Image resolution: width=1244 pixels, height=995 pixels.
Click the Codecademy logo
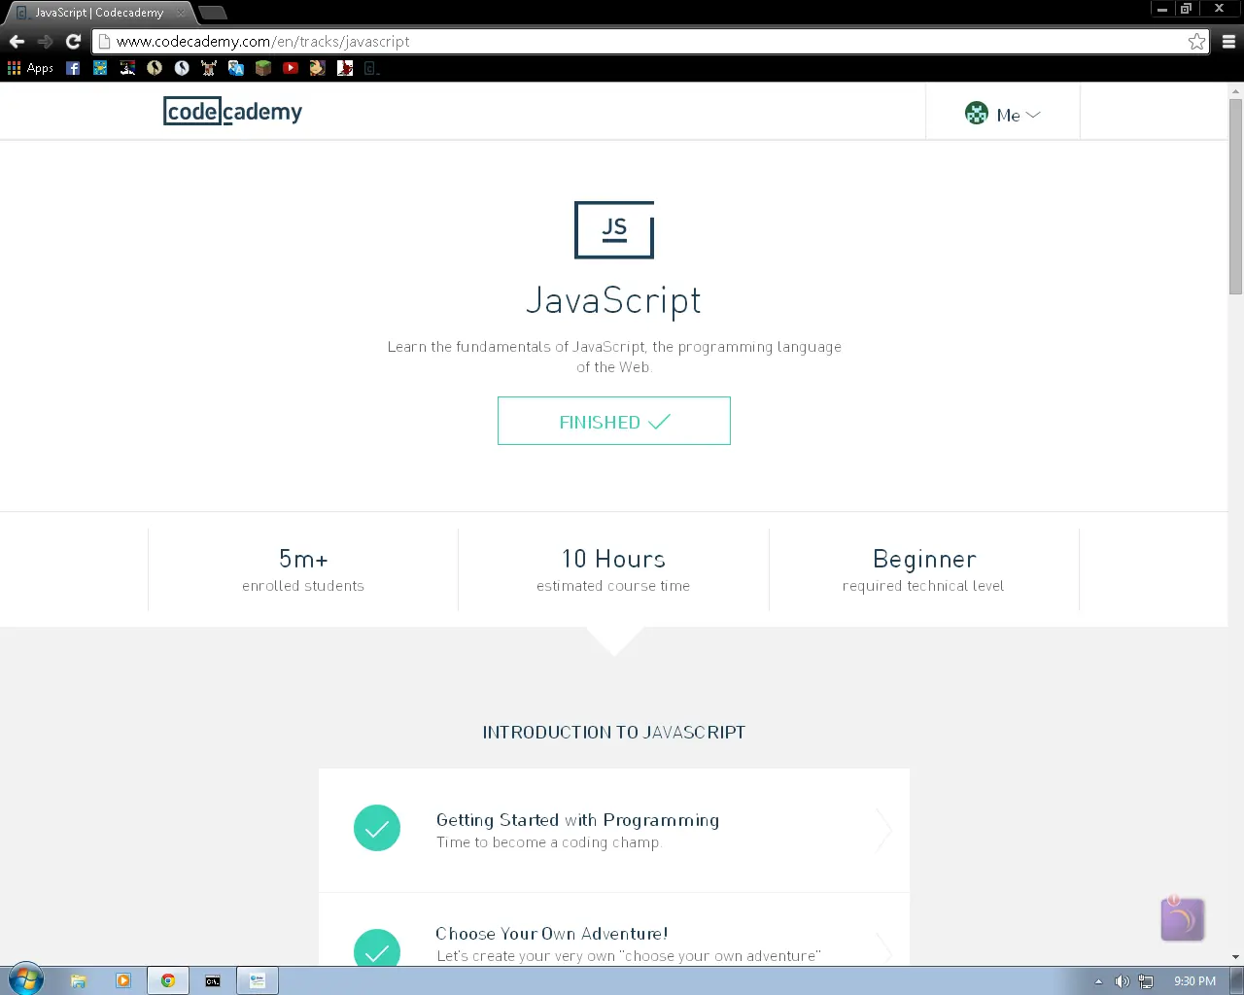(x=233, y=112)
